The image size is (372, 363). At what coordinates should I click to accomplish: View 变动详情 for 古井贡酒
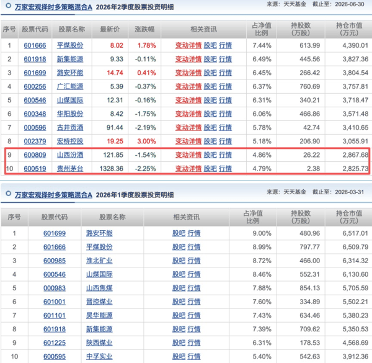[188, 128]
